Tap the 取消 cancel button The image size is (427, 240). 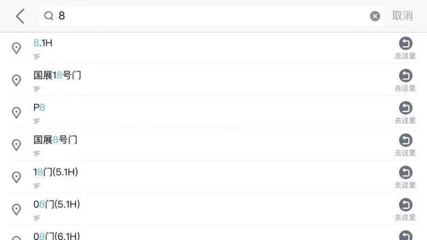[402, 16]
